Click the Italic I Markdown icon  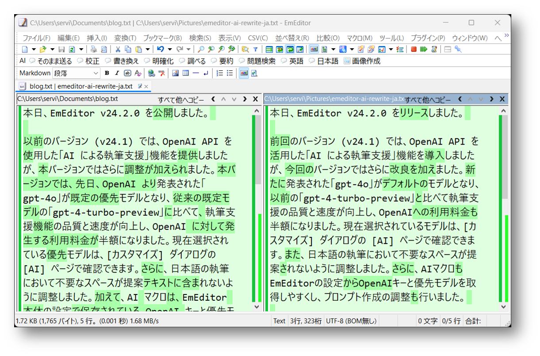click(117, 73)
